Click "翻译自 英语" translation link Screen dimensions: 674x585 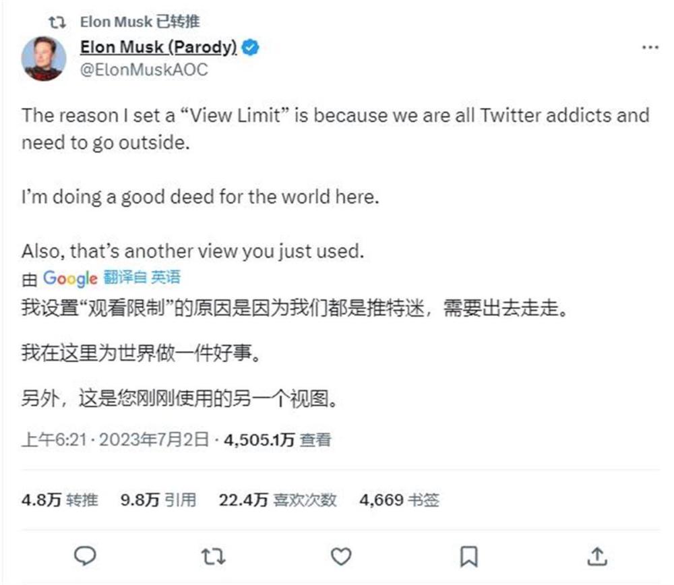(142, 277)
